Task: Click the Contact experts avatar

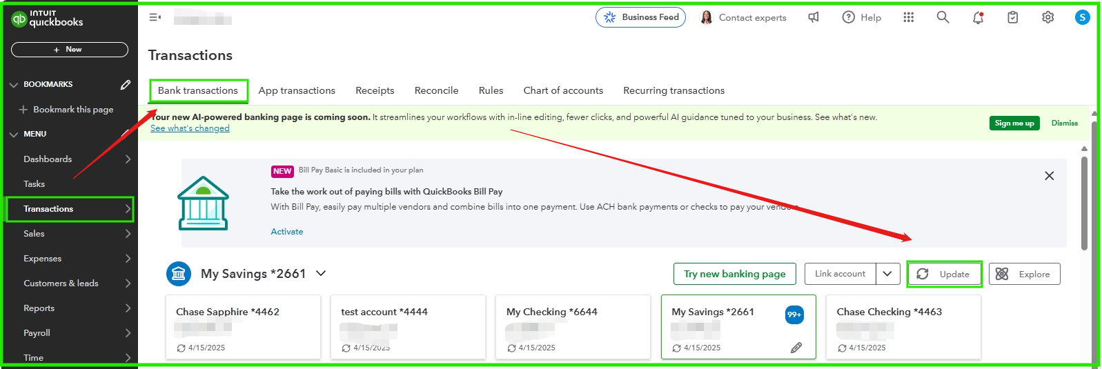Action: 706,17
